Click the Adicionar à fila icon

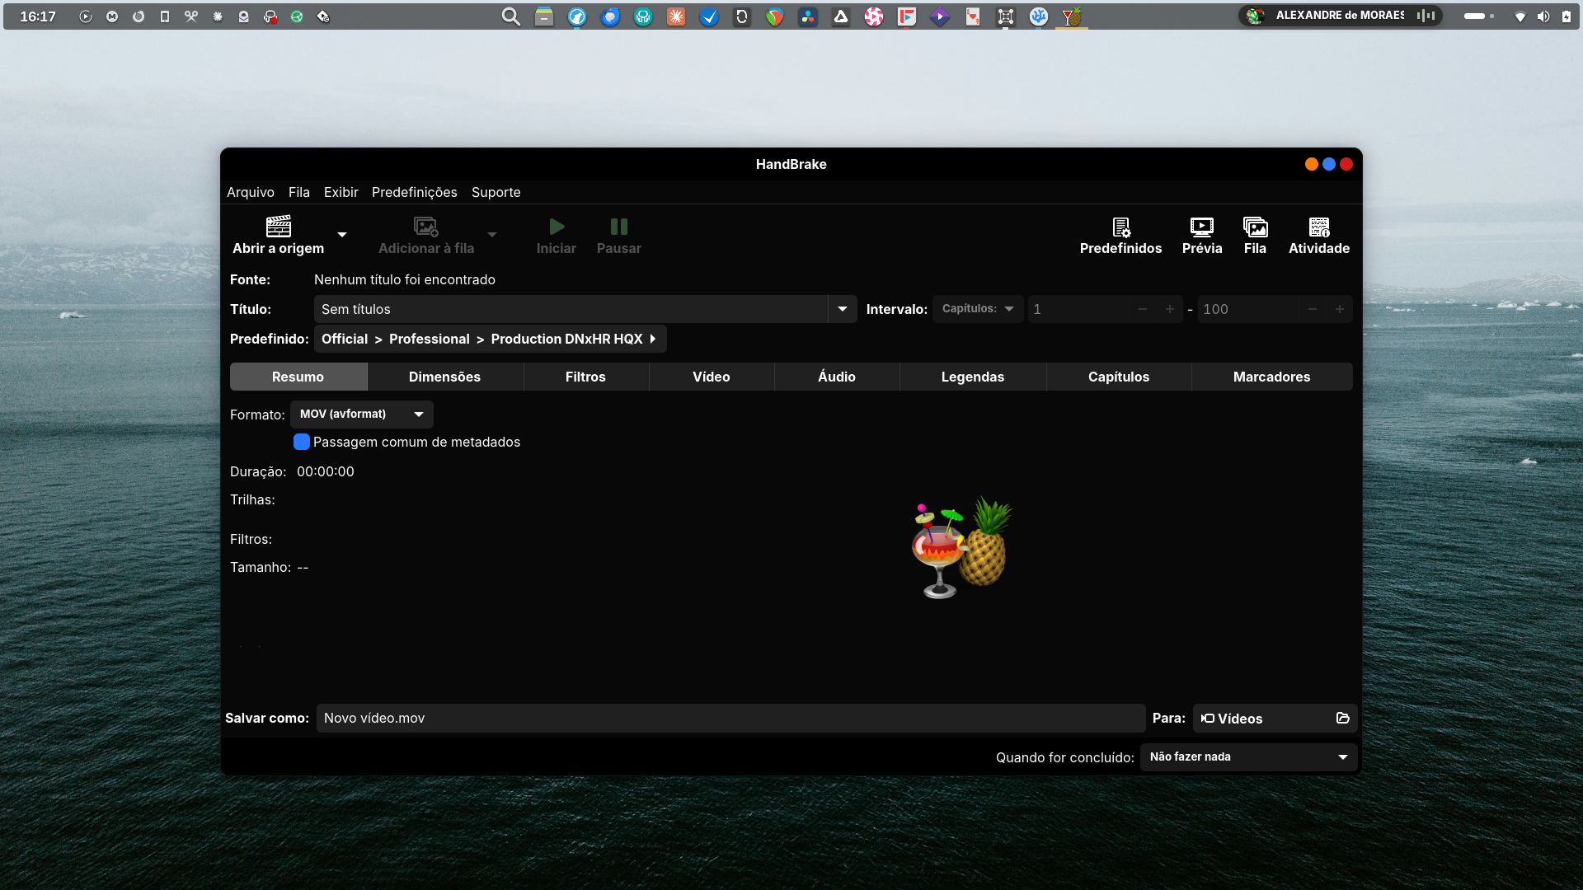pos(425,227)
